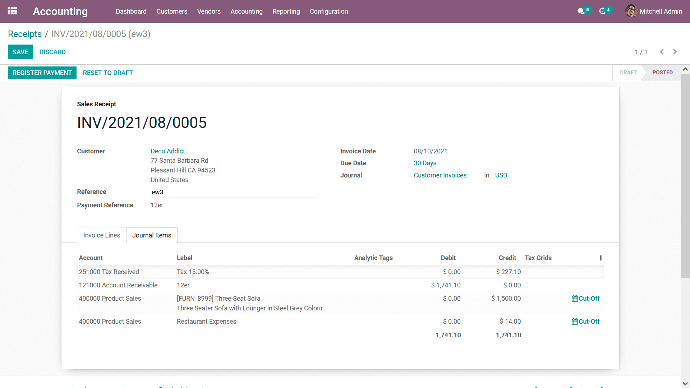Screen dimensions: 690x388
Task: Click scrollbar down arrow
Action: [685, 384]
